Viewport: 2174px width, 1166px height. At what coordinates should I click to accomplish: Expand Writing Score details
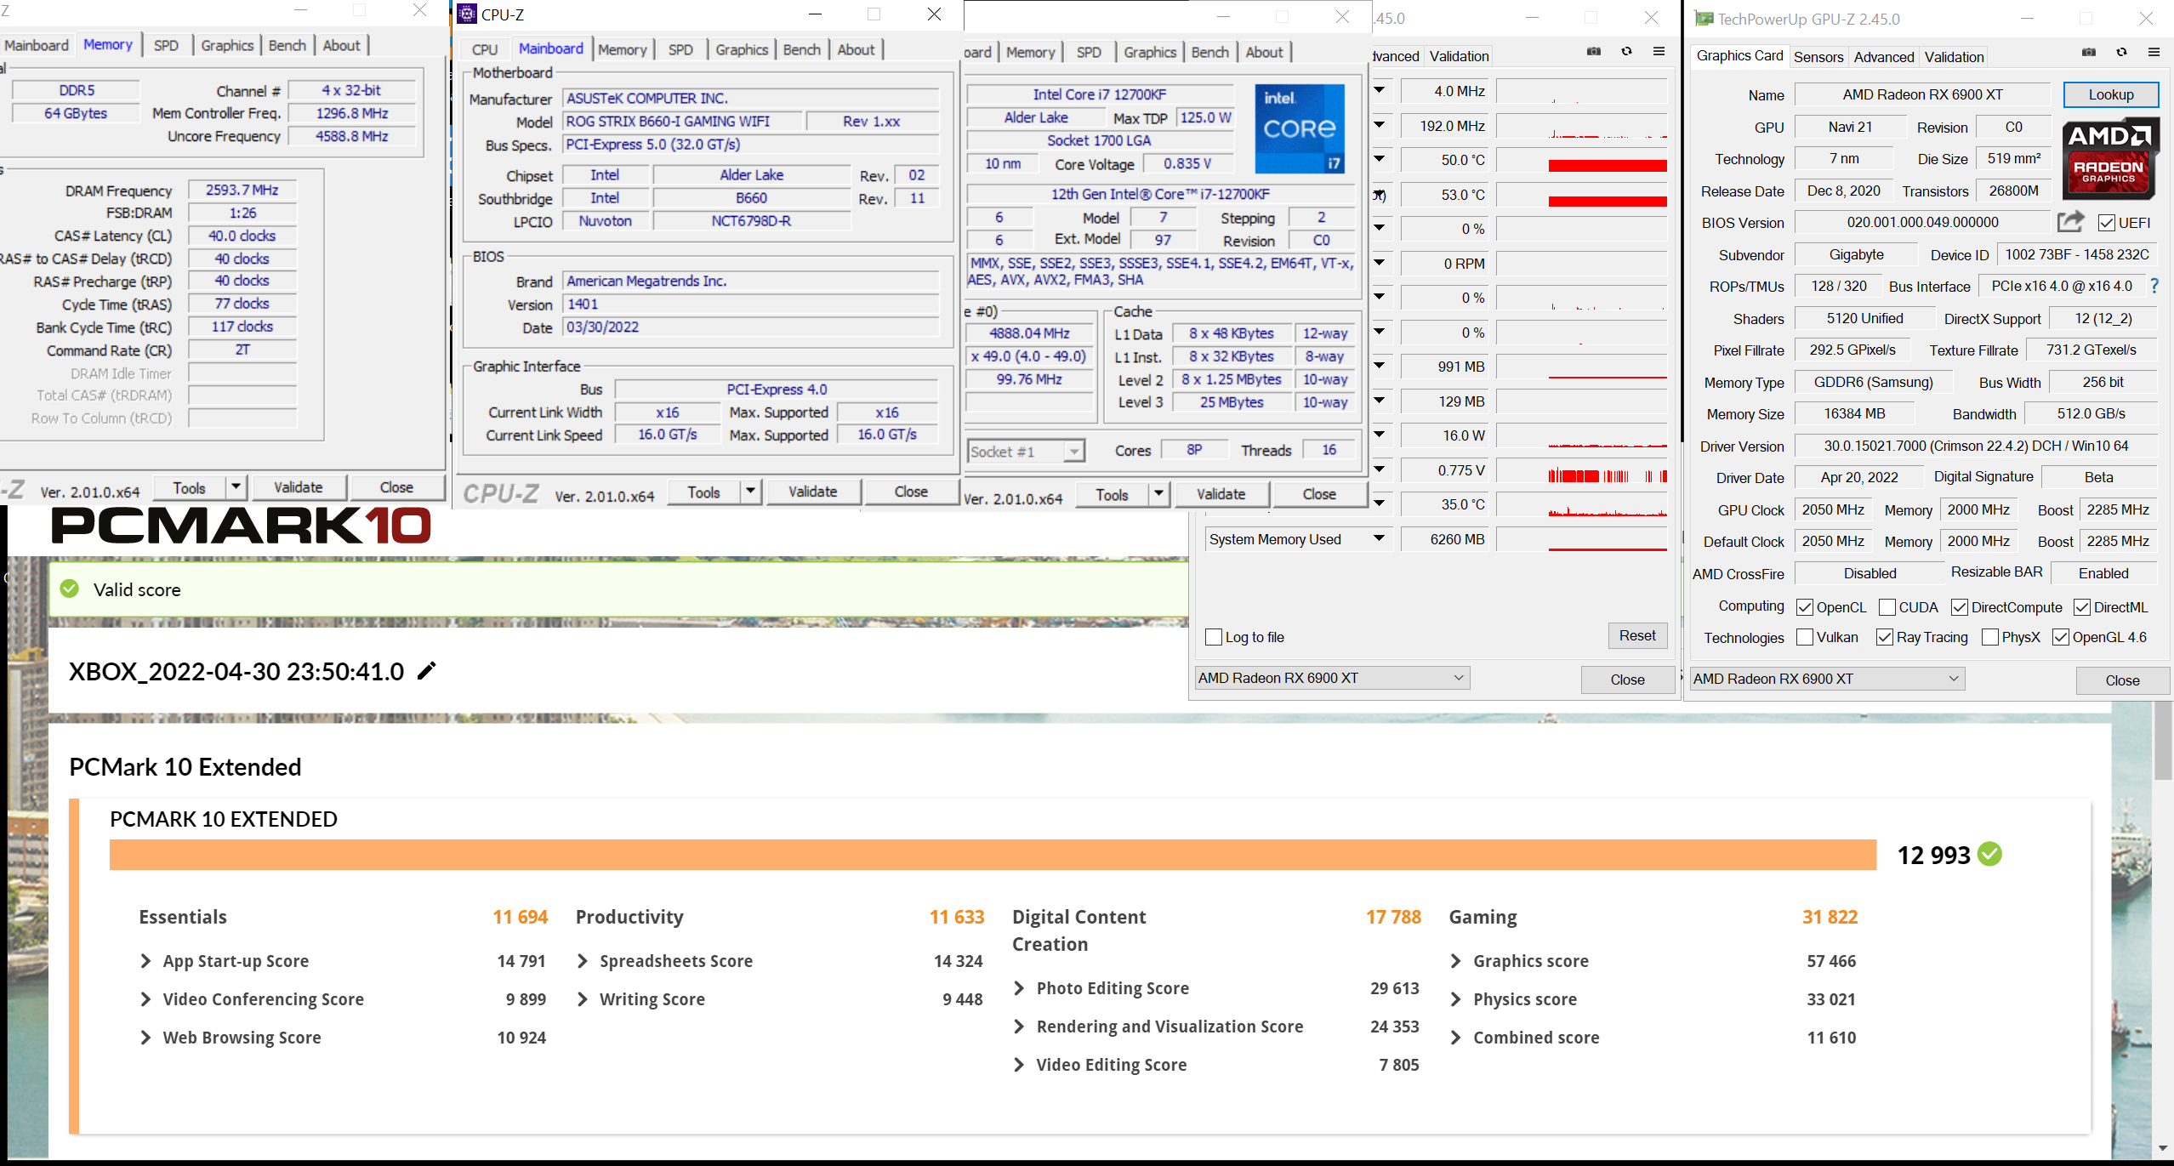[x=583, y=999]
